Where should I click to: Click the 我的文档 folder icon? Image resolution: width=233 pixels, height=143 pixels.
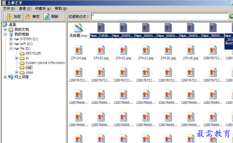(x=11, y=29)
